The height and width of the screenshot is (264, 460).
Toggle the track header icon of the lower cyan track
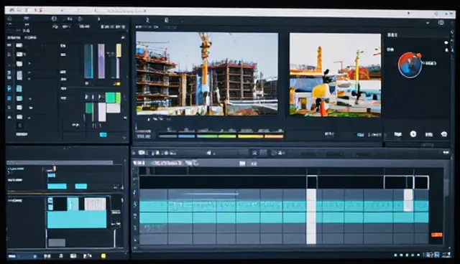pyautogui.click(x=135, y=216)
